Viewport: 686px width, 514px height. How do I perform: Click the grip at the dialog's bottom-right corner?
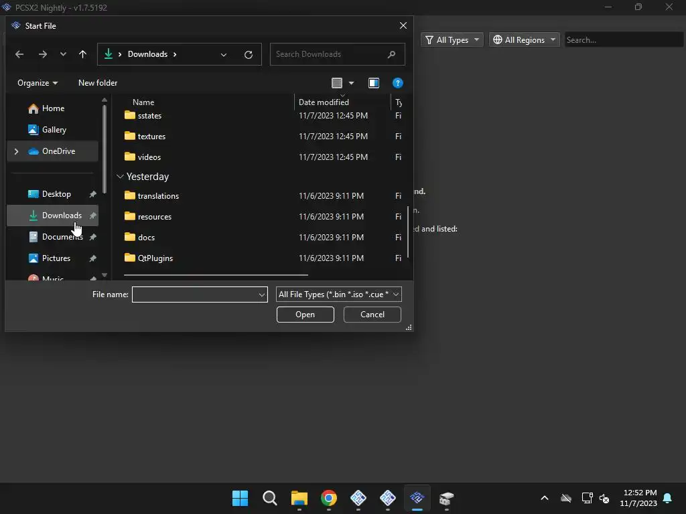coord(409,327)
